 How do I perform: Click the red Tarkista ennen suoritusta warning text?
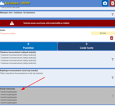pos(47,23)
